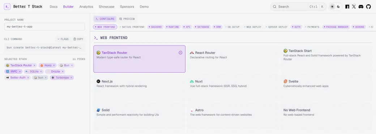The image size is (376, 134).
Task: Open the X (Twitter) icon link
Action: tap(354, 7)
